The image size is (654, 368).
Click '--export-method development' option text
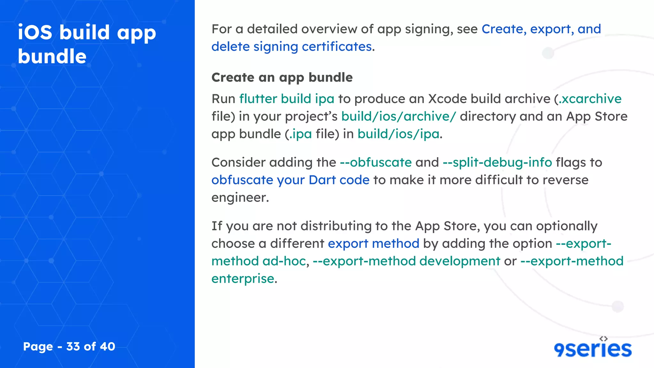click(x=407, y=261)
